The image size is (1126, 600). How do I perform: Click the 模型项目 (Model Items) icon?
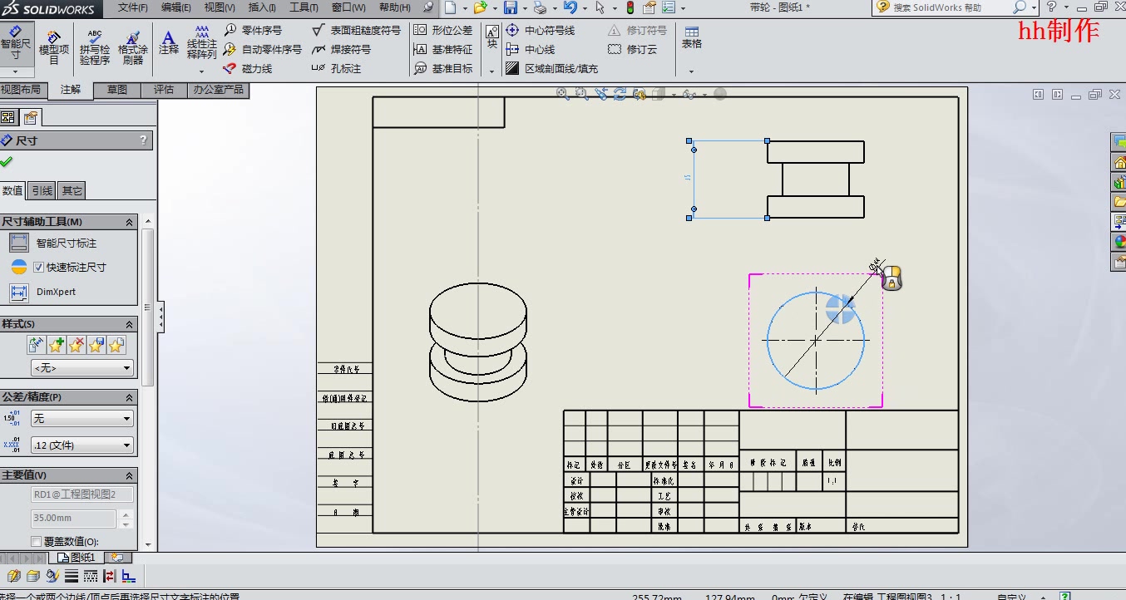pos(53,46)
